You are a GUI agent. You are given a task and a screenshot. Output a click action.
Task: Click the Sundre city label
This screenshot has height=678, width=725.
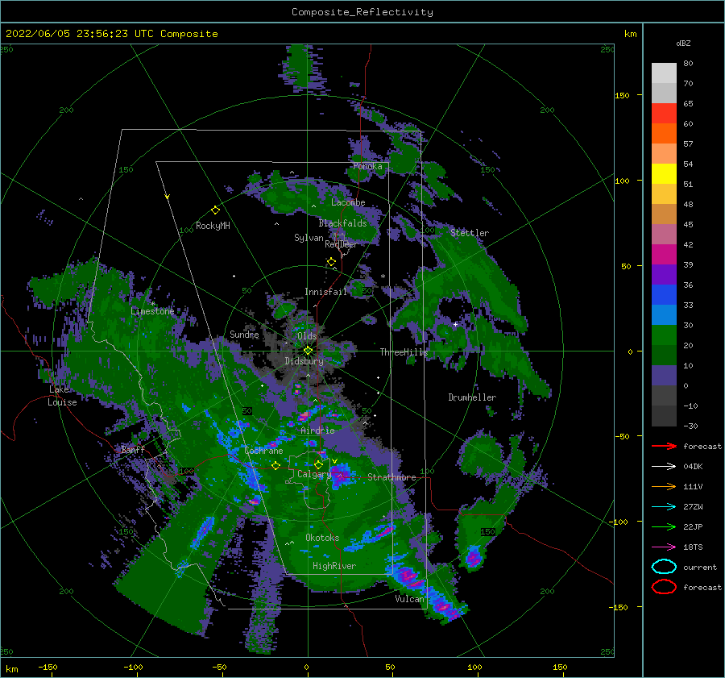click(244, 335)
